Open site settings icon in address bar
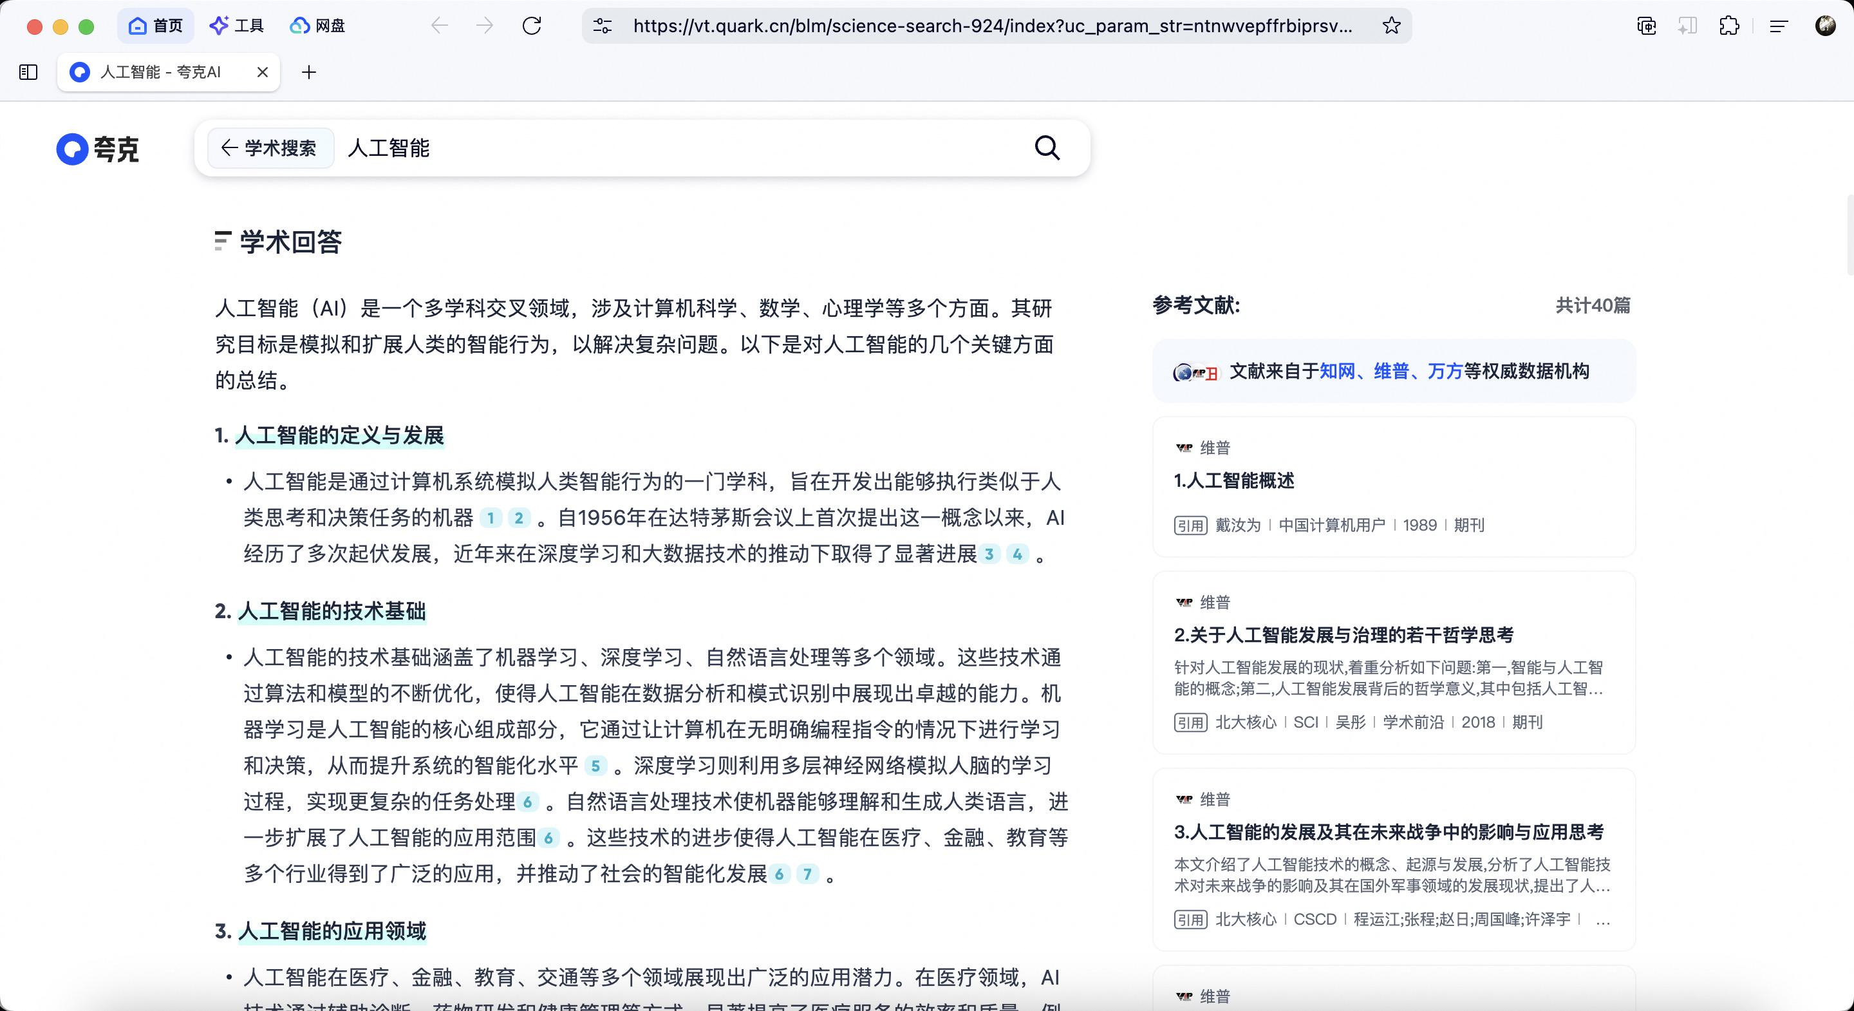This screenshot has height=1011, width=1854. (x=603, y=26)
